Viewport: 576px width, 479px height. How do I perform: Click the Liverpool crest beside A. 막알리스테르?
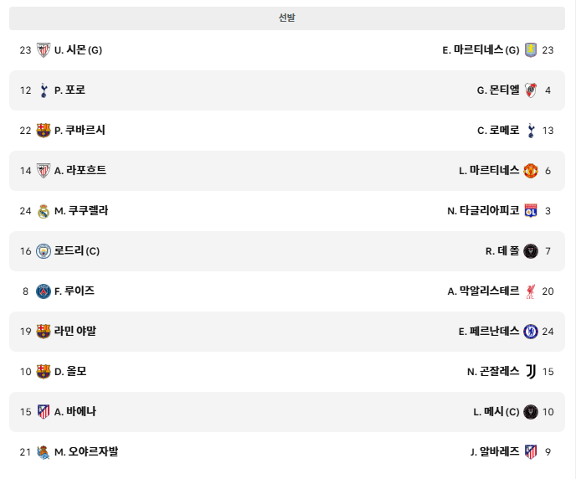531,291
